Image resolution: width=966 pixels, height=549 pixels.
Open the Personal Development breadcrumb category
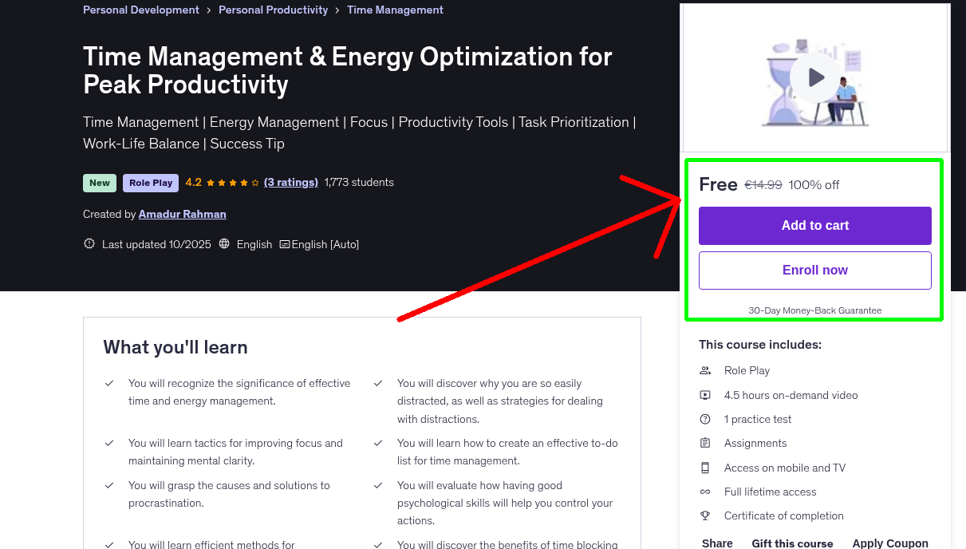140,10
